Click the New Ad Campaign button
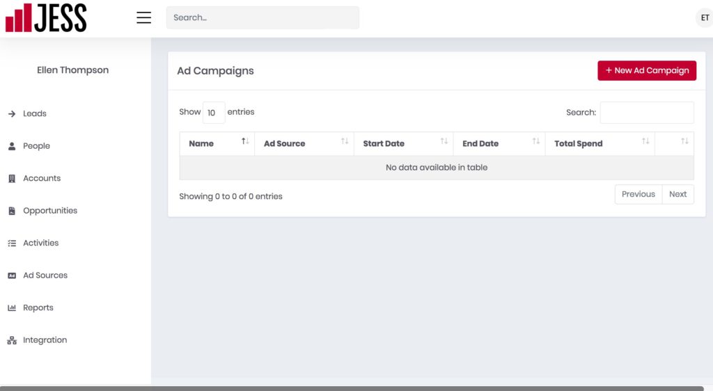Image resolution: width=713 pixels, height=391 pixels. point(647,70)
